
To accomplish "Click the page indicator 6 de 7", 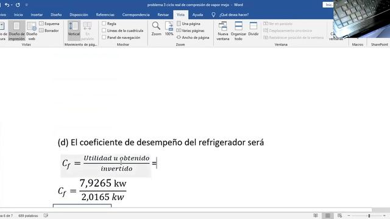I will [x=6, y=216].
